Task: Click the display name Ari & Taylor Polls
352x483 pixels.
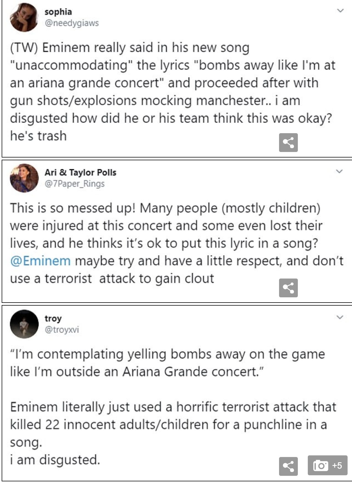Action: (80, 172)
